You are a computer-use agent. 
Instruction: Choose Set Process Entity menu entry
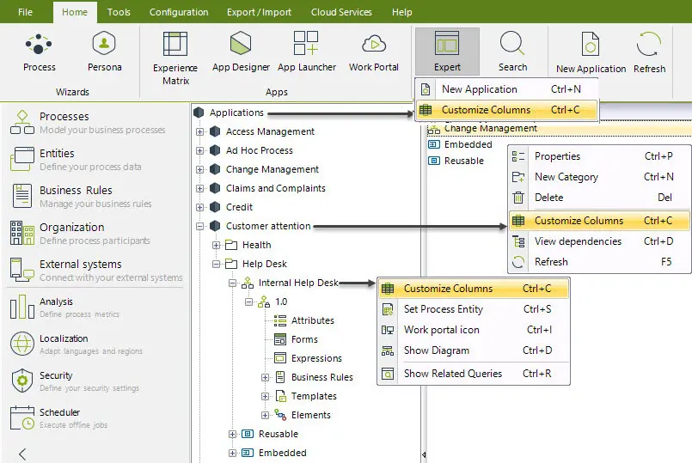pyautogui.click(x=474, y=309)
